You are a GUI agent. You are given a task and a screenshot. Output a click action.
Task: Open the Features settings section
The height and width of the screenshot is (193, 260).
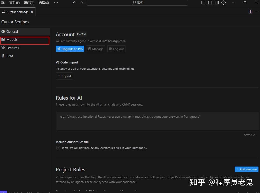[x=13, y=48]
